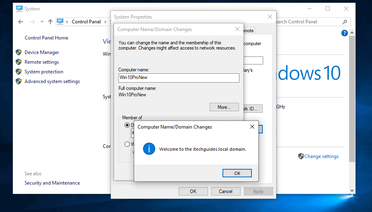372x212 pixels.
Task: Go up one level with the up arrow
Action: [x=50, y=22]
